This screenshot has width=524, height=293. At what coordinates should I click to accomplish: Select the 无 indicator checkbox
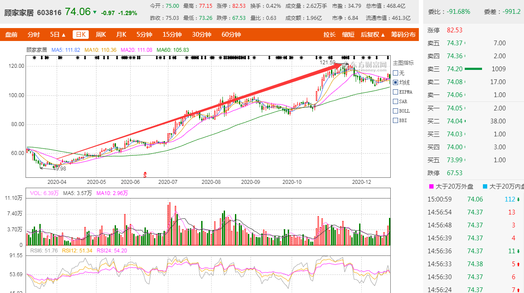tap(395, 73)
